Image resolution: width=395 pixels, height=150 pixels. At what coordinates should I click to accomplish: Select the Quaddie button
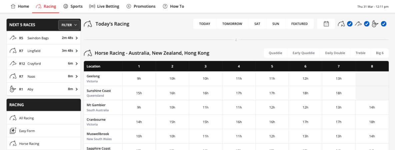[275, 53]
